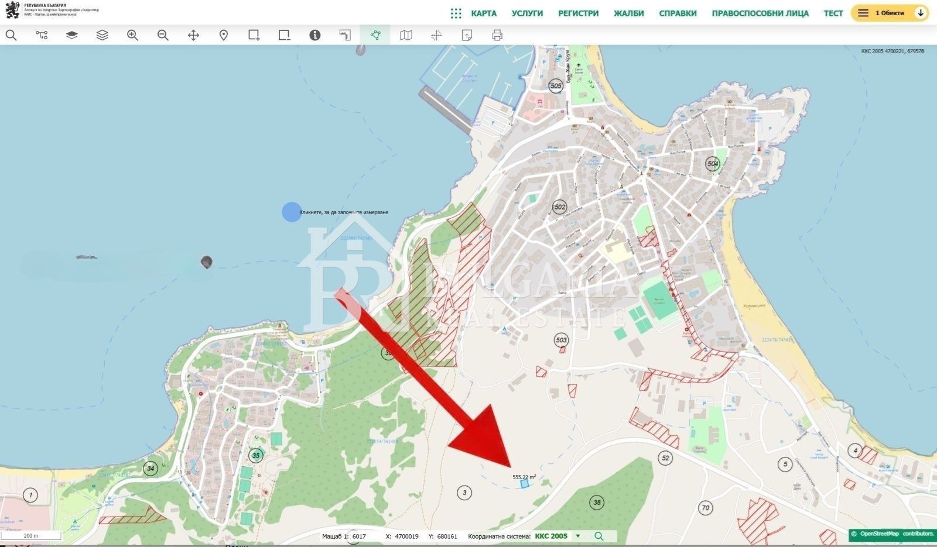
Task: Open the export document icon
Action: coord(466,35)
